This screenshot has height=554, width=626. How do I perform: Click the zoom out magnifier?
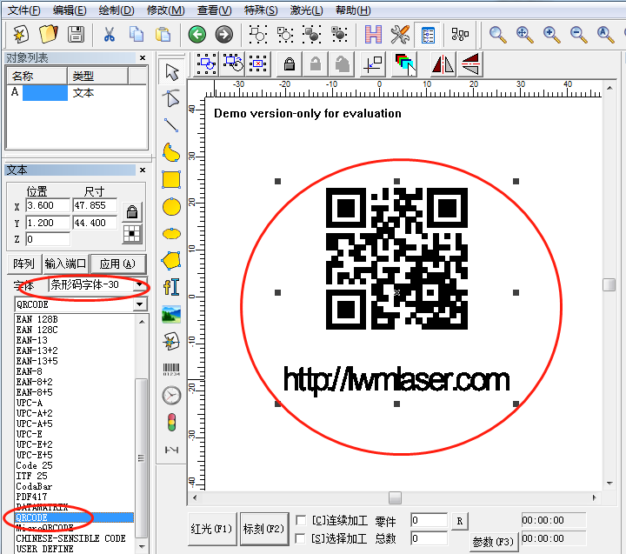click(x=578, y=34)
